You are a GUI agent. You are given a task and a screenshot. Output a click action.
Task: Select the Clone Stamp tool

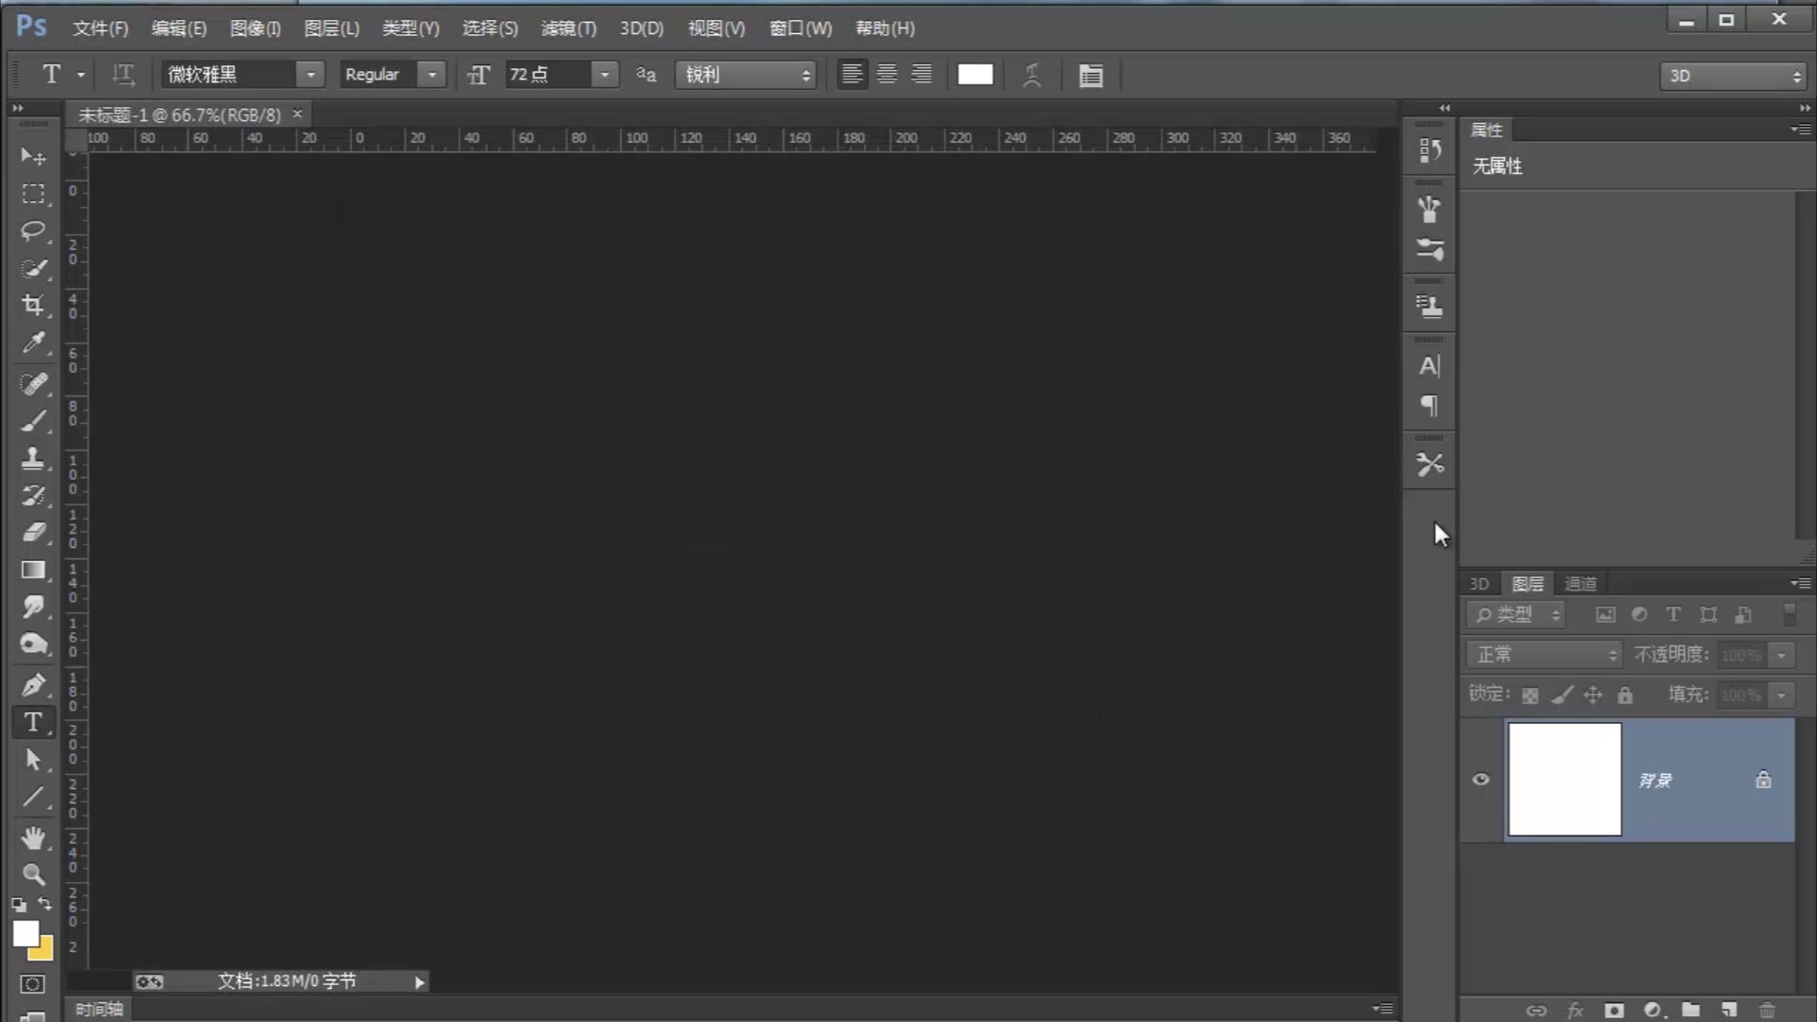click(x=33, y=458)
